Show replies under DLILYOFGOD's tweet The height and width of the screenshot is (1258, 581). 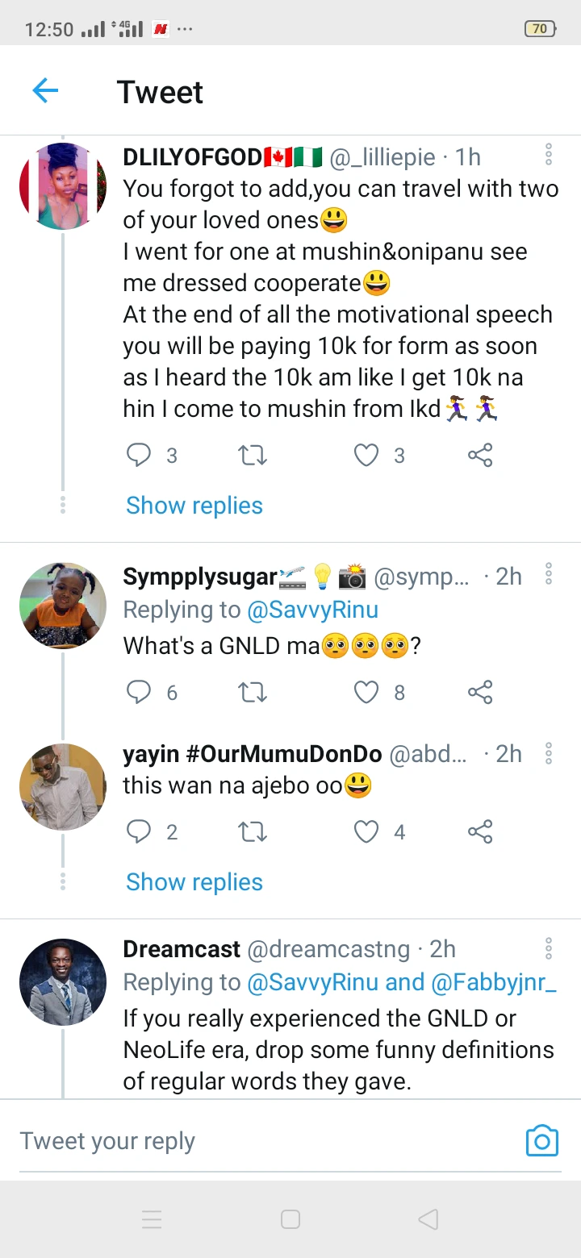pyautogui.click(x=194, y=506)
